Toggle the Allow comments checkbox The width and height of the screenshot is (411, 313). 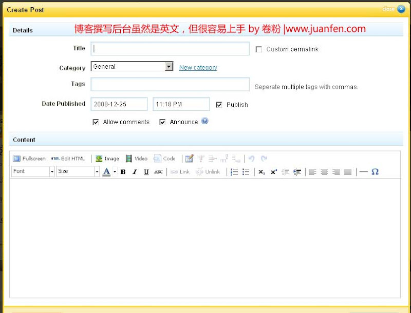click(96, 122)
